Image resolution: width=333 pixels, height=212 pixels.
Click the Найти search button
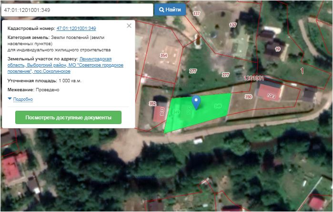tap(170, 10)
